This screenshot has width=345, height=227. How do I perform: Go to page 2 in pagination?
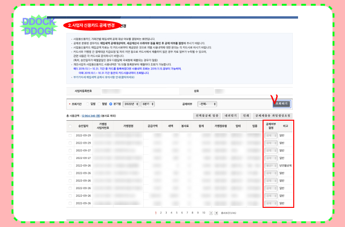161,213
